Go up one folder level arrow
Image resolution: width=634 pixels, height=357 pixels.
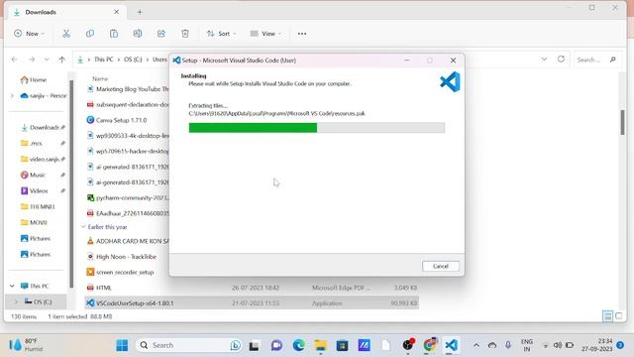point(61,59)
